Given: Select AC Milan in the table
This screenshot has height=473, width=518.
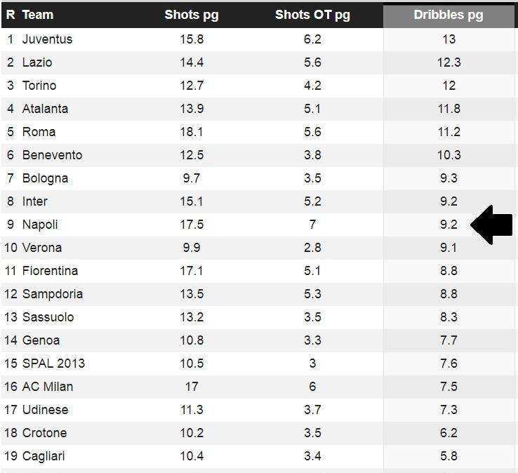Looking at the screenshot, I should (48, 387).
